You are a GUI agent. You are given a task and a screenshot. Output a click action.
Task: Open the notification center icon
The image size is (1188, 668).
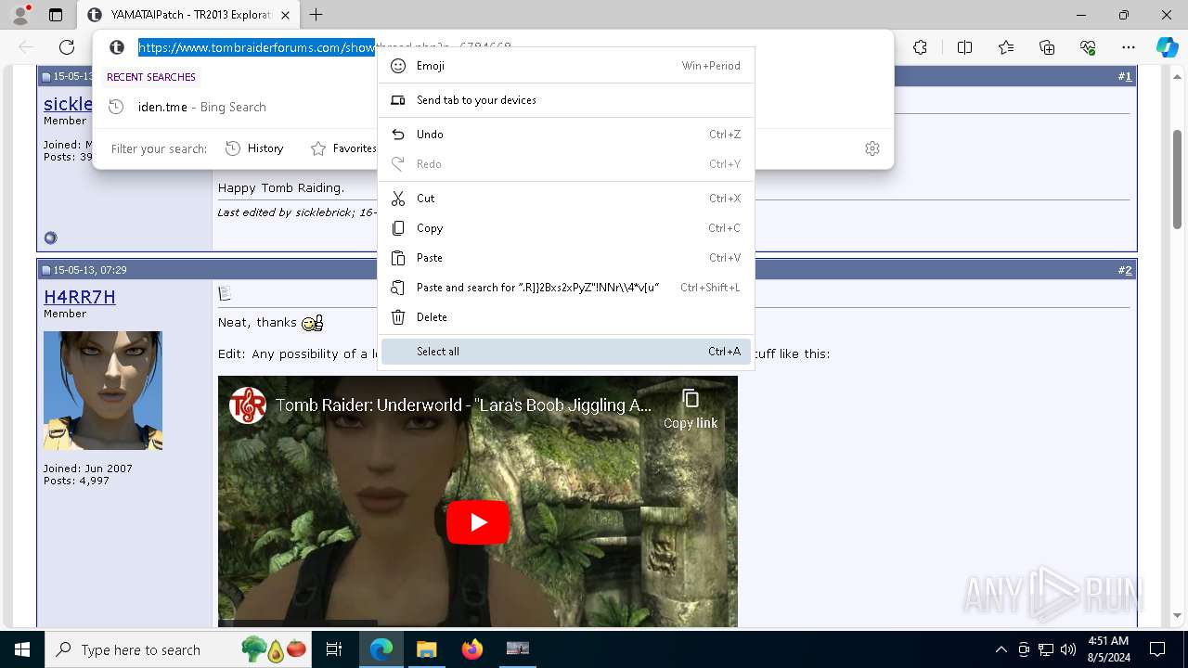[x=1157, y=649]
